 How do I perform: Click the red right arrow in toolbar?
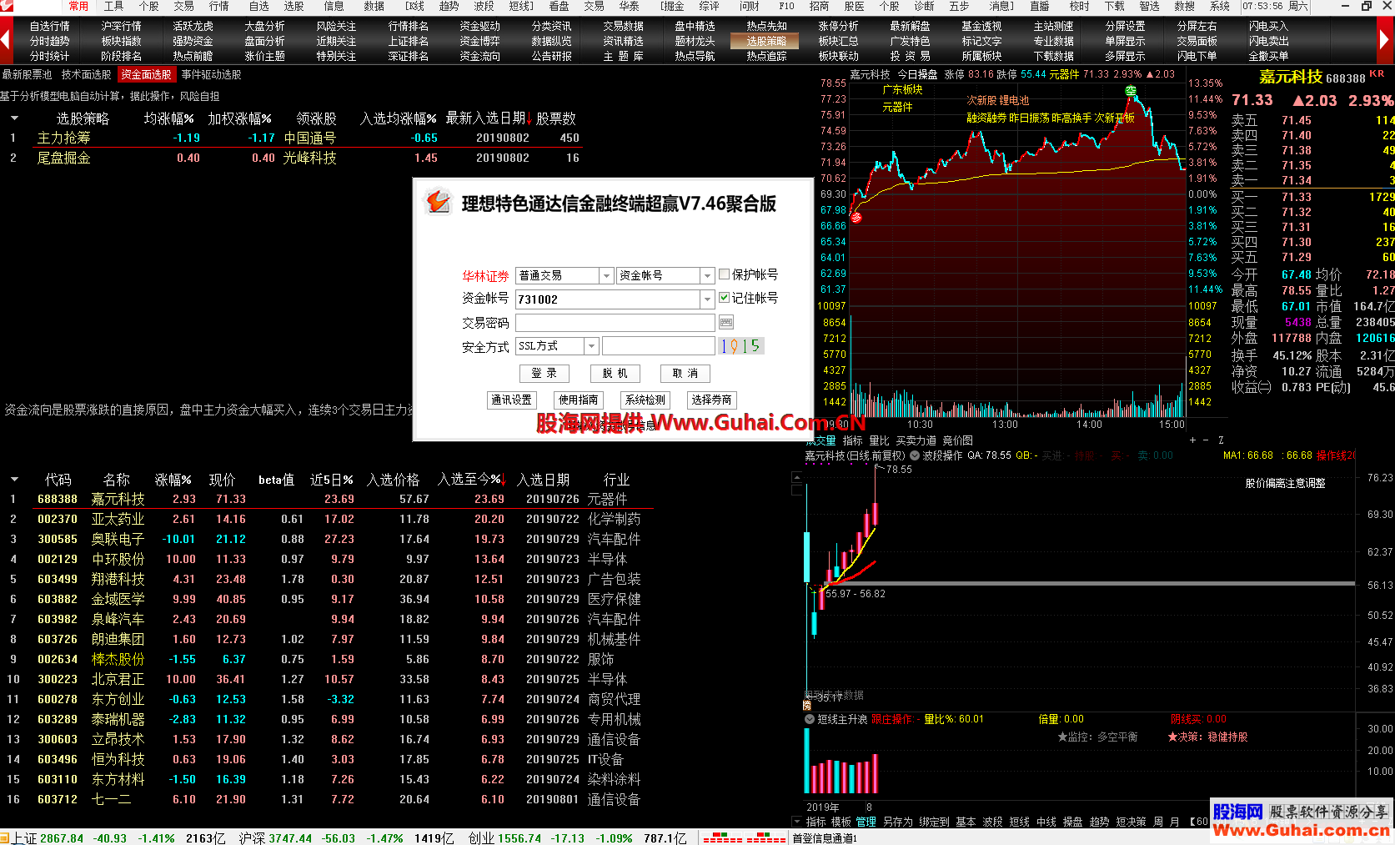pos(1385,39)
